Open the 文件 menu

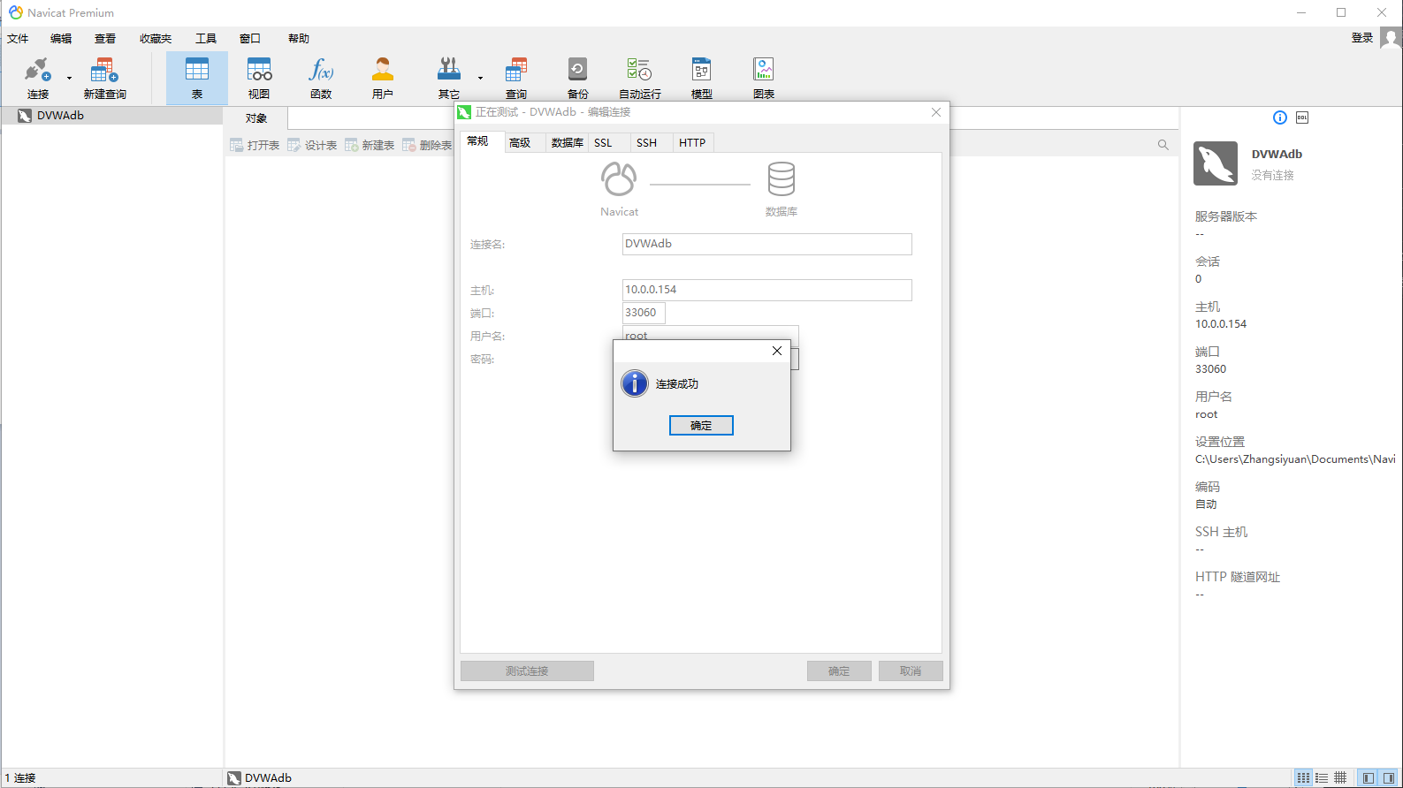coord(18,39)
